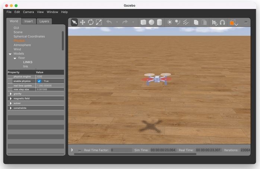The height and width of the screenshot is (169, 260).
Task: Insert a cylinder shape
Action: click(x=159, y=22)
